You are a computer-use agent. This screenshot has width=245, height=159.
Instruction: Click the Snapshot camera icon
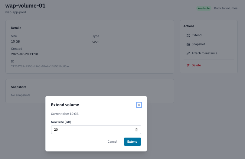pyautogui.click(x=188, y=44)
